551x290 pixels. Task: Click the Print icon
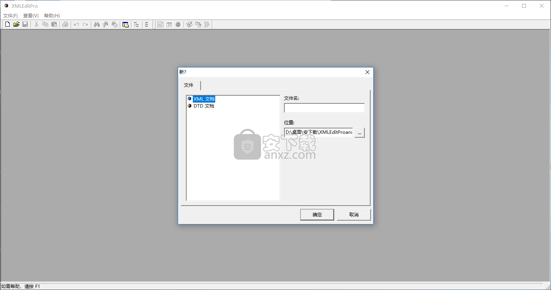coord(65,24)
